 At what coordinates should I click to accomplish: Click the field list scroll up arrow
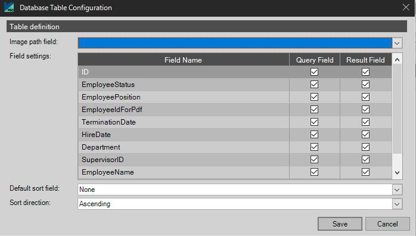(x=397, y=60)
